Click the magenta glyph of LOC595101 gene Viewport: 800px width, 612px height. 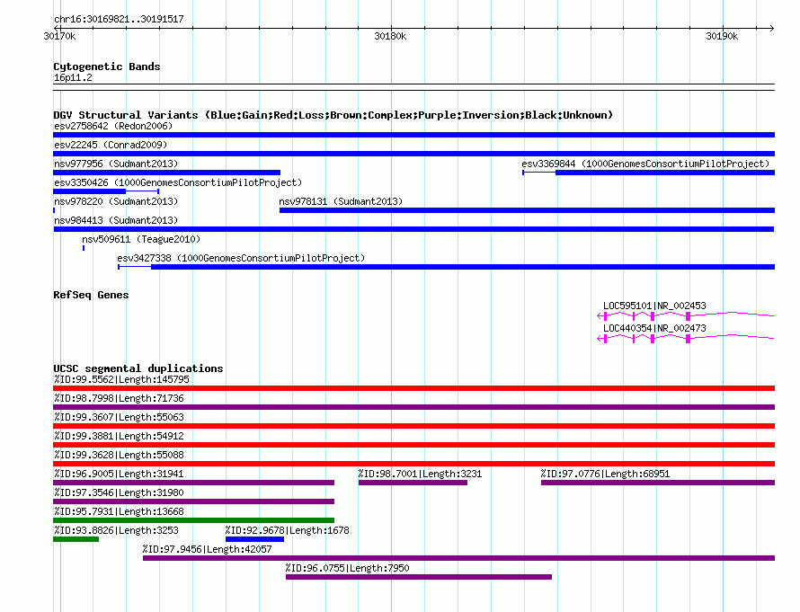point(686,316)
